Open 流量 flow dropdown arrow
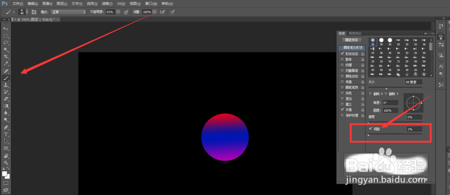 pyautogui.click(x=155, y=12)
